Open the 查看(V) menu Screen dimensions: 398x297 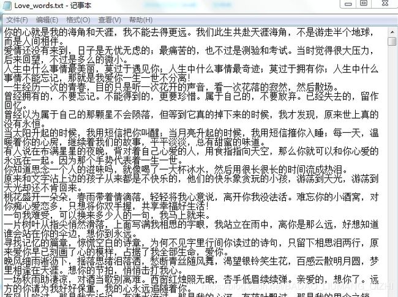110,20
